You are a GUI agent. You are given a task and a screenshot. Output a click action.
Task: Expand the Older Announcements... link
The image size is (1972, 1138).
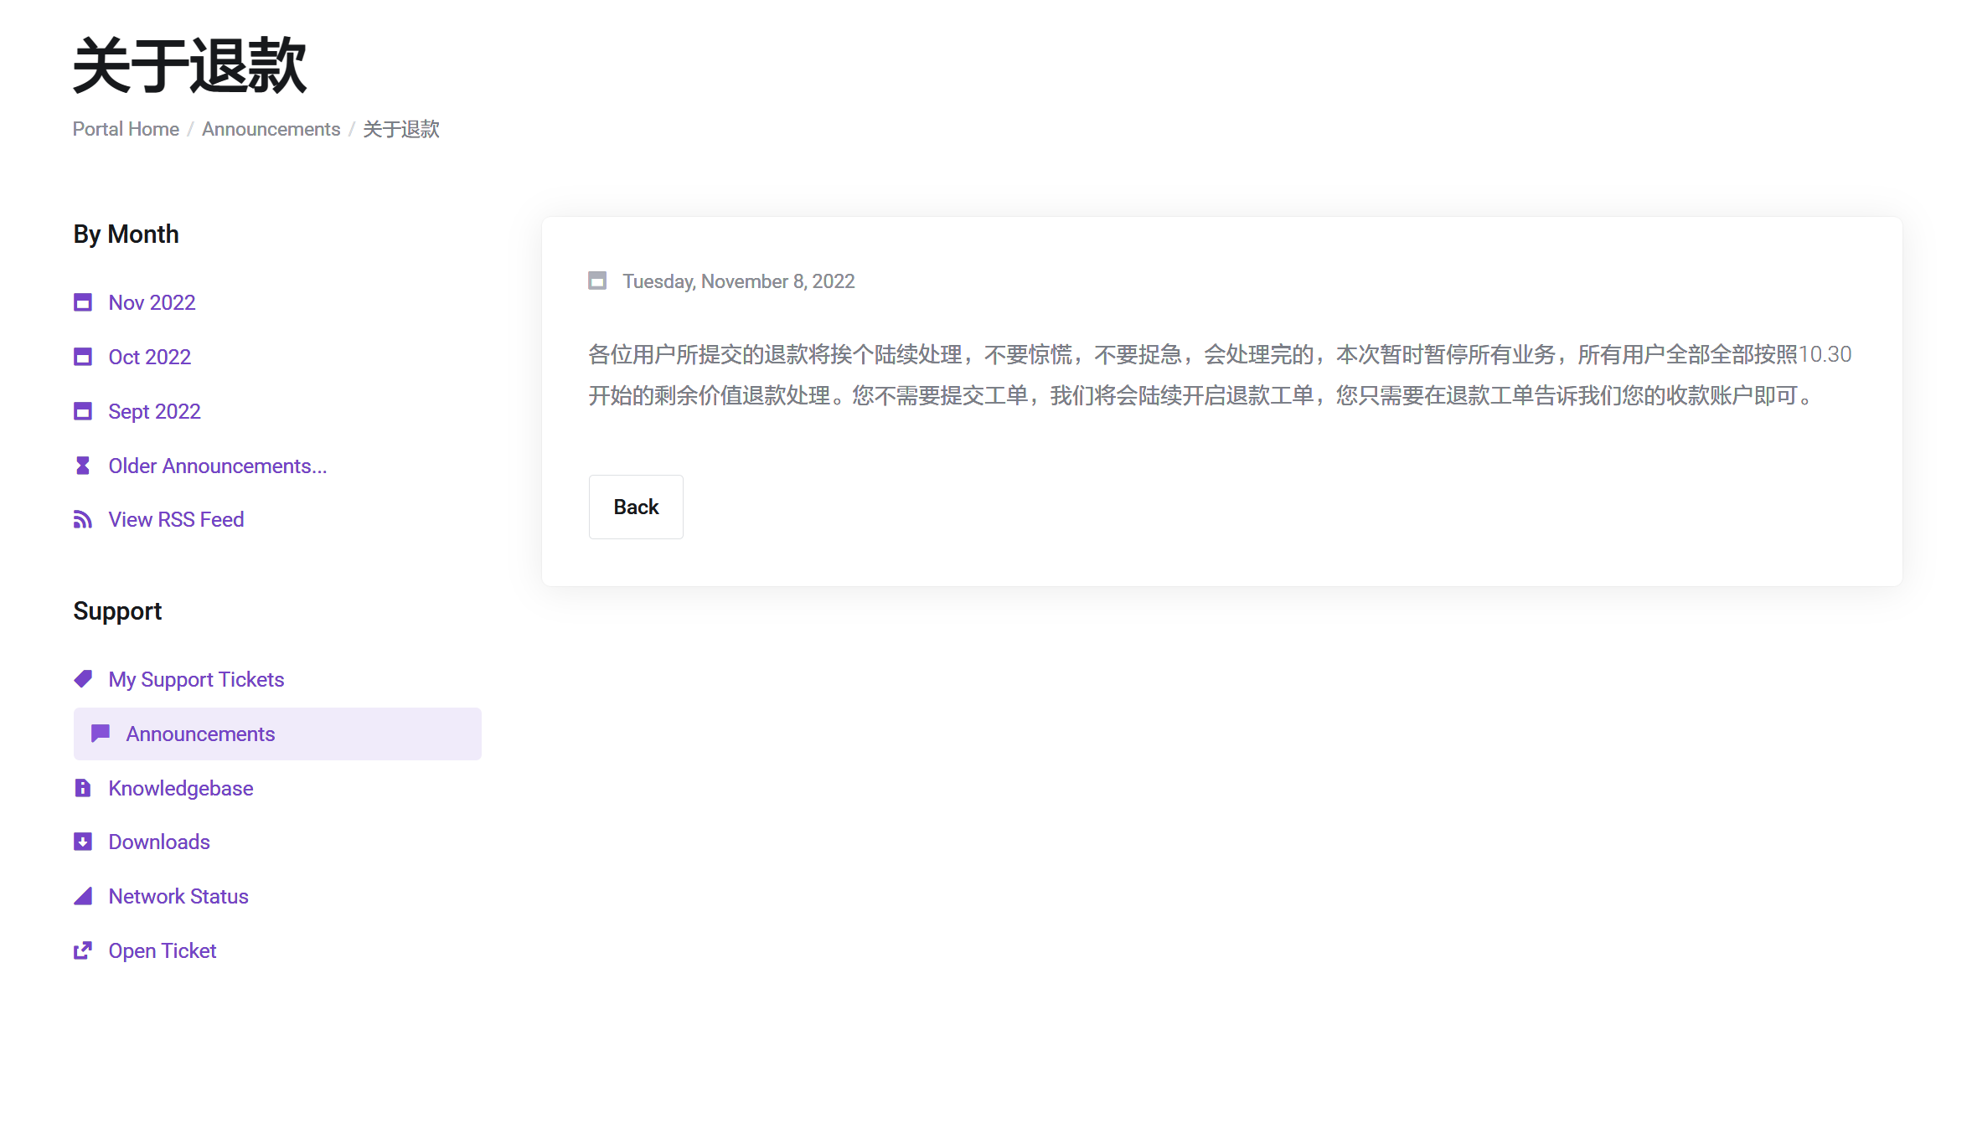[x=217, y=466]
